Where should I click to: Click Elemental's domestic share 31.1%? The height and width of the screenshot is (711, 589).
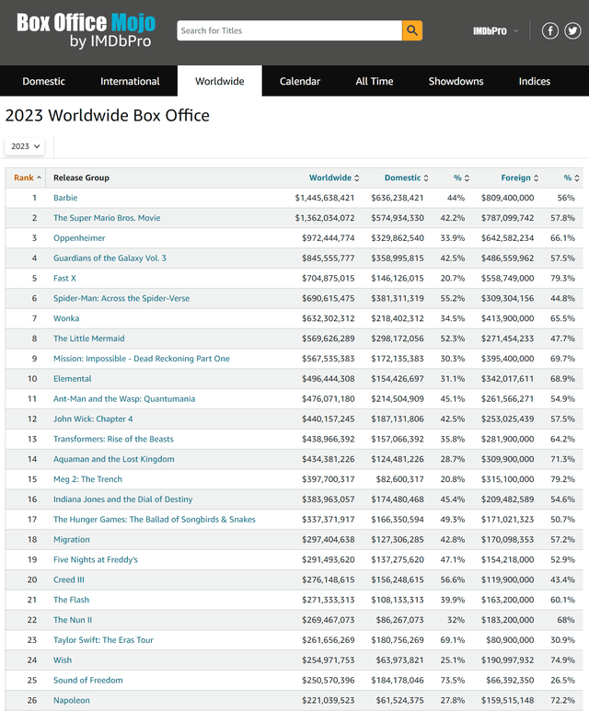click(x=453, y=379)
